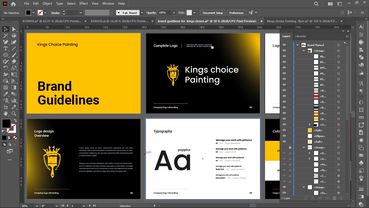Select the Mesh tool
The width and height of the screenshot is (369, 208).
6,87
